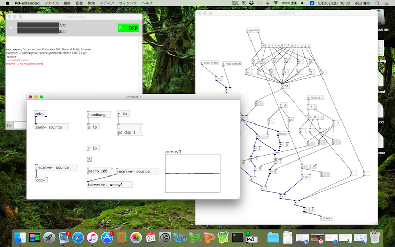Toggle the metro on/off box in Untitled-1
Image resolution: width=395 pixels, height=247 pixels.
click(x=89, y=160)
